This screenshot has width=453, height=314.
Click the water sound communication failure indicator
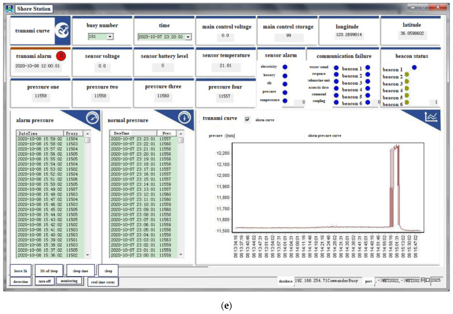point(335,67)
